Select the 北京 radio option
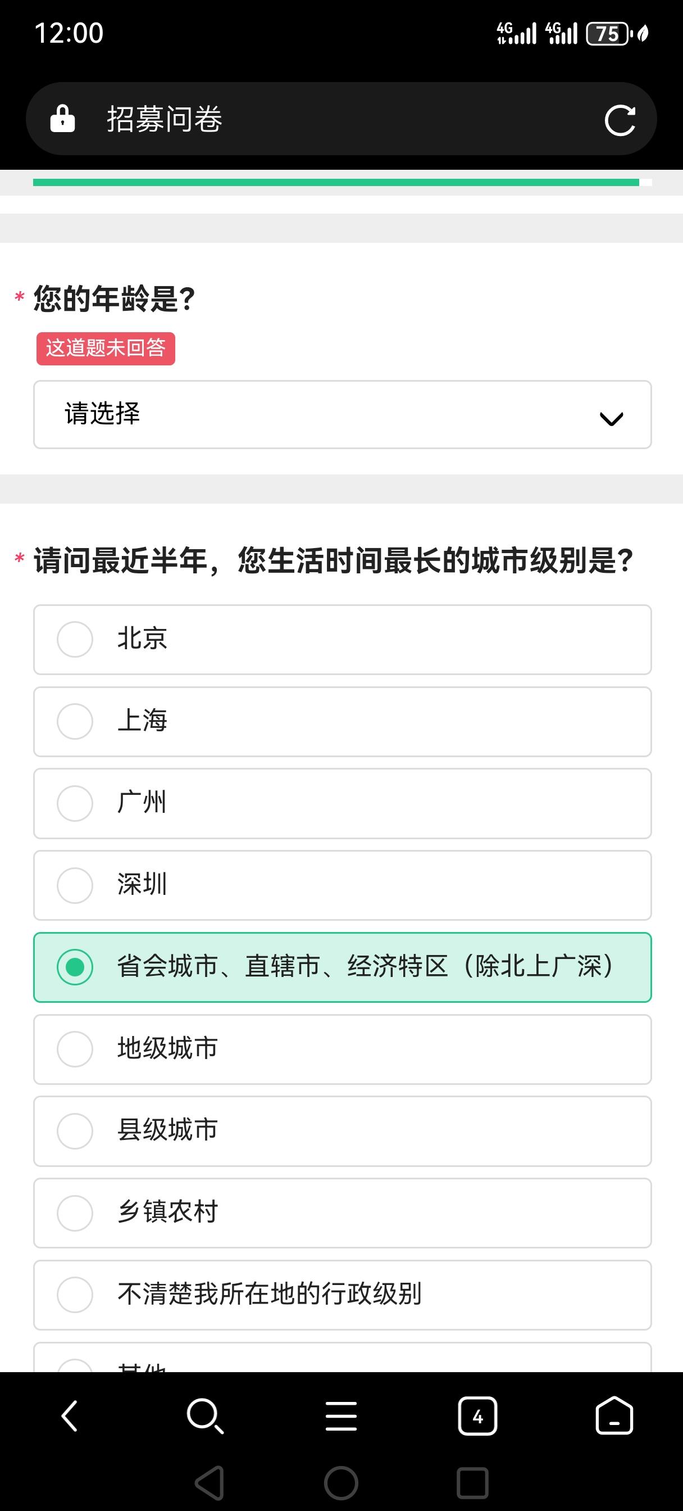The width and height of the screenshot is (683, 1511). tap(75, 639)
